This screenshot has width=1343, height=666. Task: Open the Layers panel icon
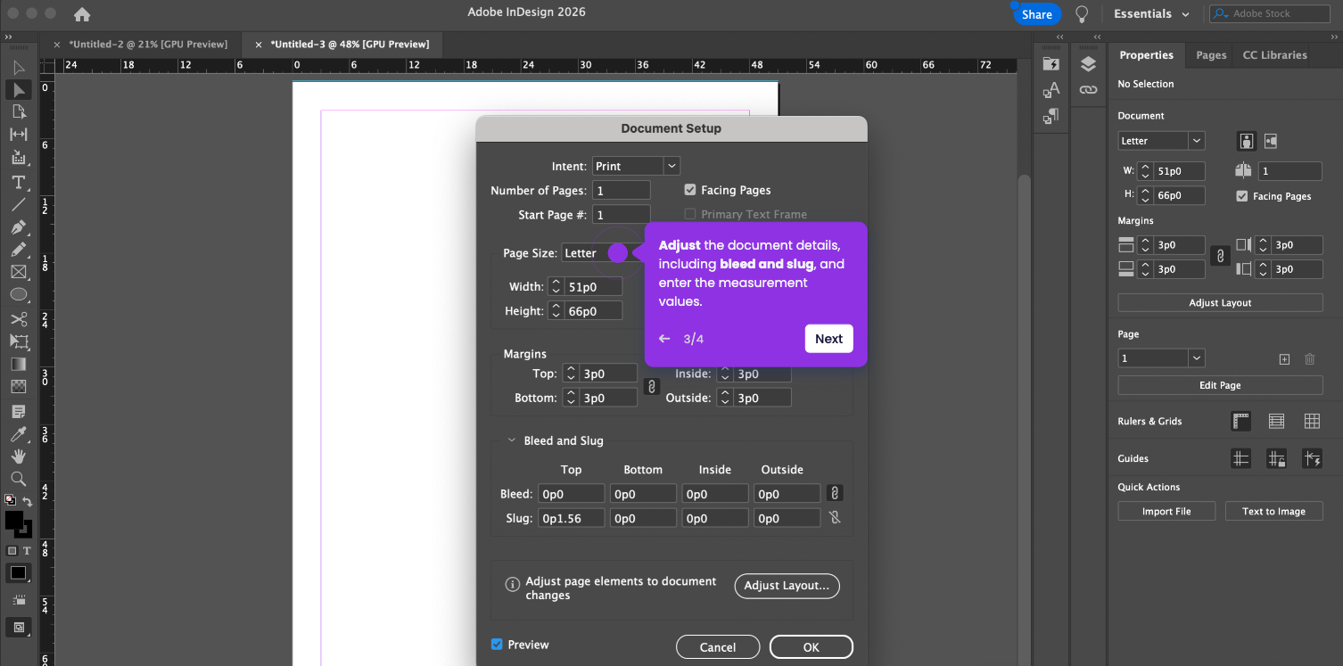[x=1088, y=64]
